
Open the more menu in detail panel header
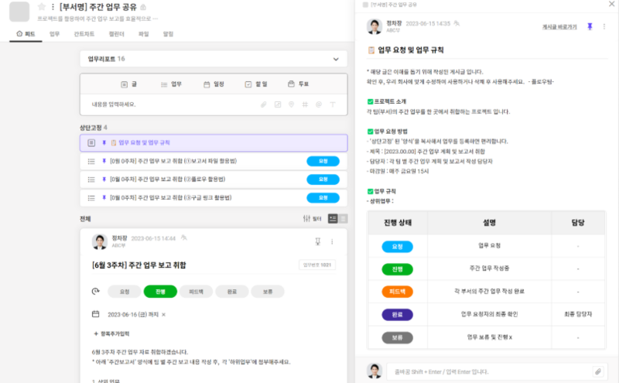pos(604,26)
